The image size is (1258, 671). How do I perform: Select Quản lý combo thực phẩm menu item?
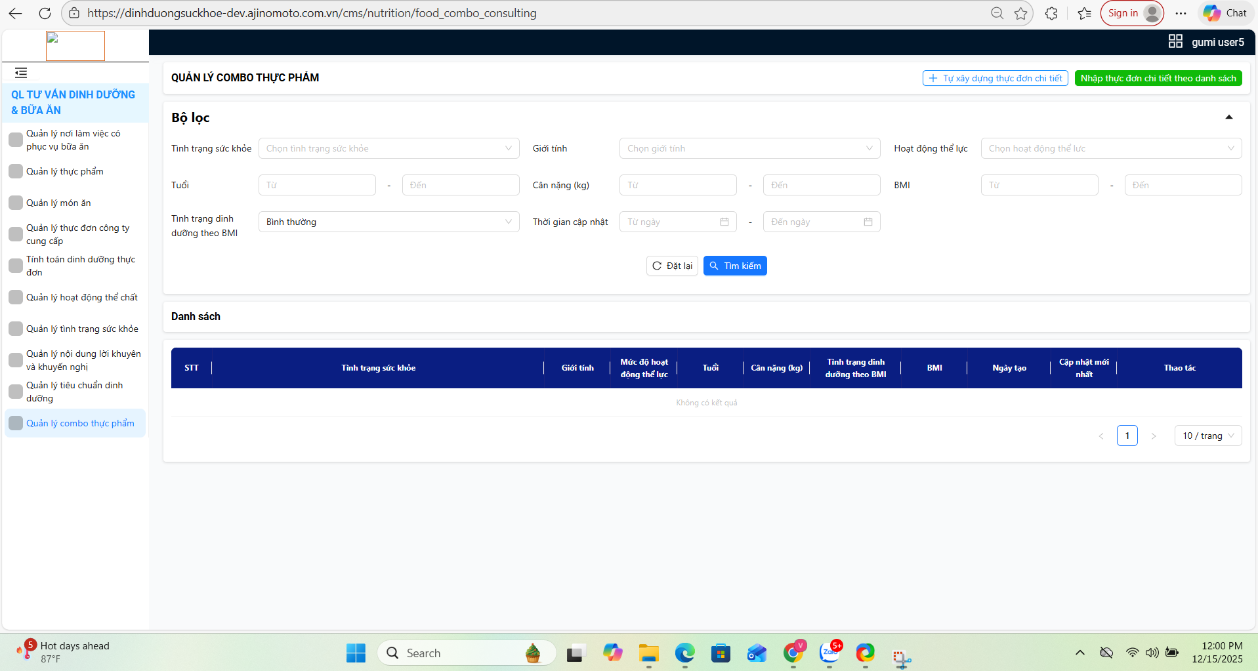pyautogui.click(x=75, y=423)
